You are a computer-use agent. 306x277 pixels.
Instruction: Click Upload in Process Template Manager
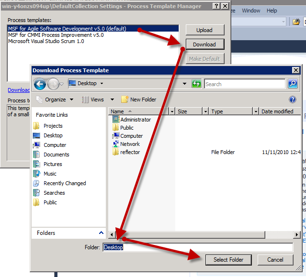click(204, 30)
